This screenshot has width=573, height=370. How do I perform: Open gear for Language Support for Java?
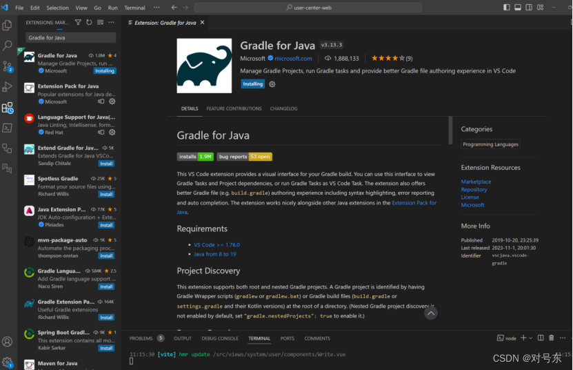112,132
